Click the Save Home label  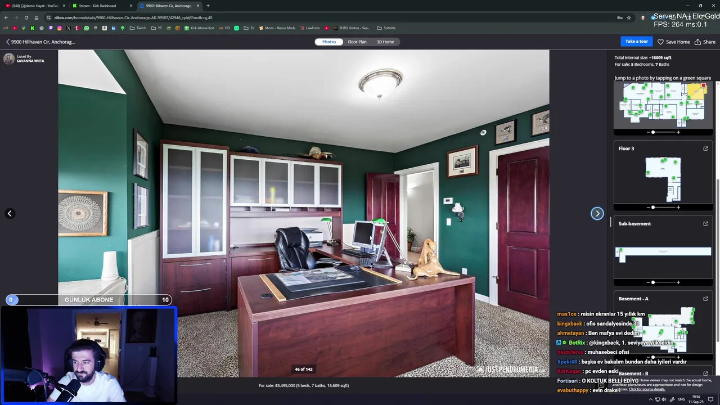tap(678, 42)
